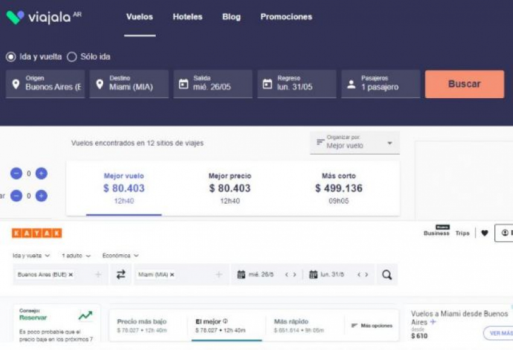Expand the KAYAK Económica dropdown

click(120, 255)
